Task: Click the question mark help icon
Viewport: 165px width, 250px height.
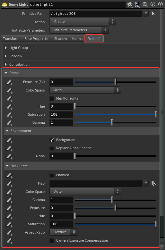Action: 161,4
